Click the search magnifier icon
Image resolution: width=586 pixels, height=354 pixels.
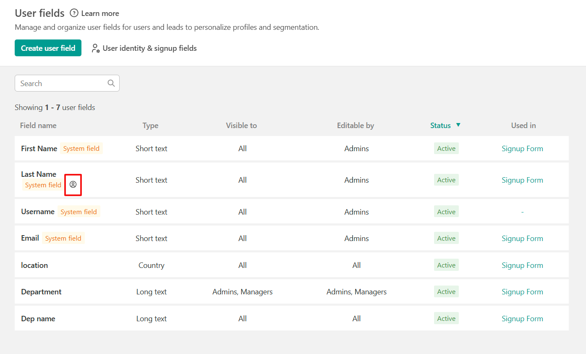pos(111,83)
